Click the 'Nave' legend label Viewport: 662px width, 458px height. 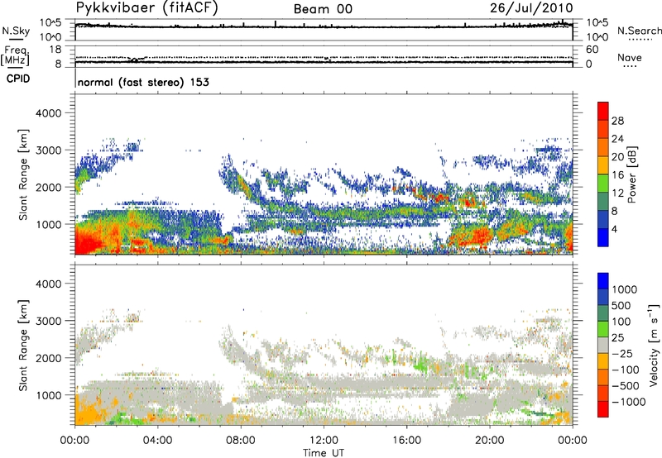click(630, 58)
